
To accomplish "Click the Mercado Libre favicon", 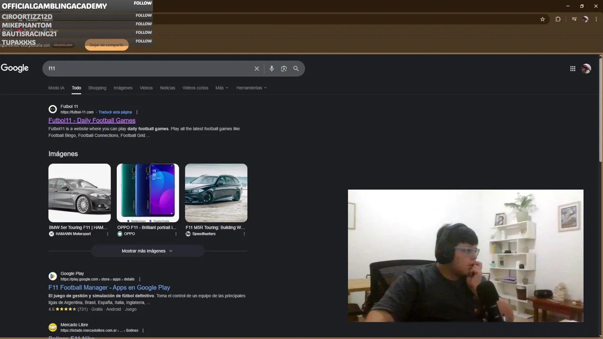I will tap(53, 327).
